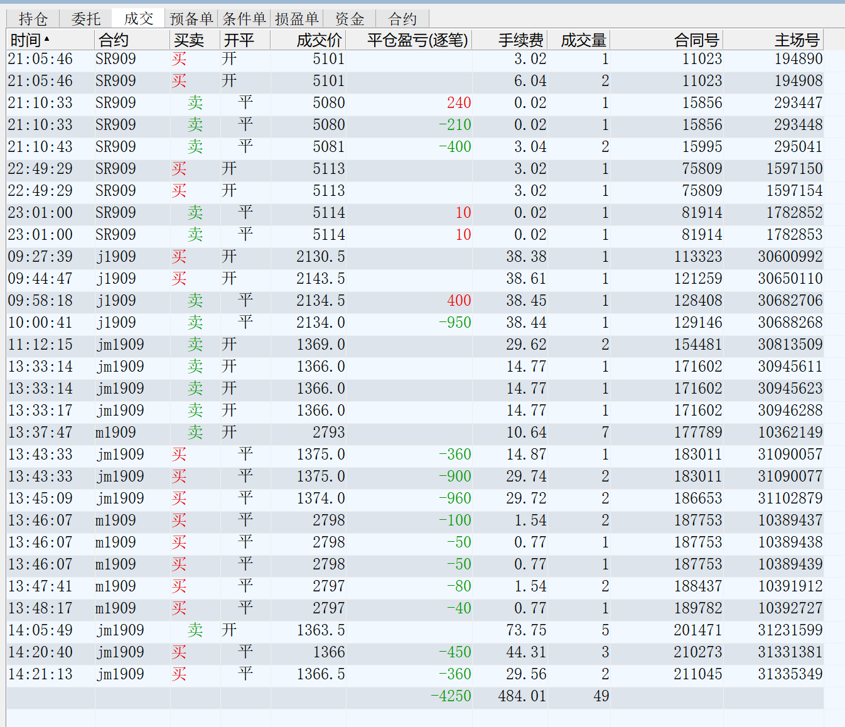Select the jm1909 row at 14:05:49

coord(120,630)
